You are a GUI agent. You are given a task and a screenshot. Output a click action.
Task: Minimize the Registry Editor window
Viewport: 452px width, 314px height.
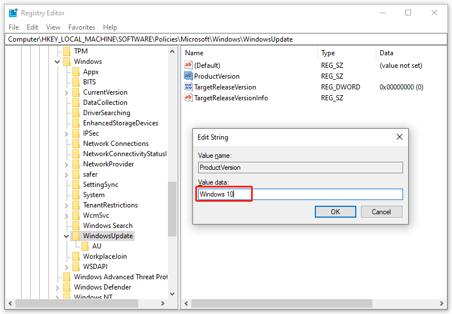[x=382, y=13]
